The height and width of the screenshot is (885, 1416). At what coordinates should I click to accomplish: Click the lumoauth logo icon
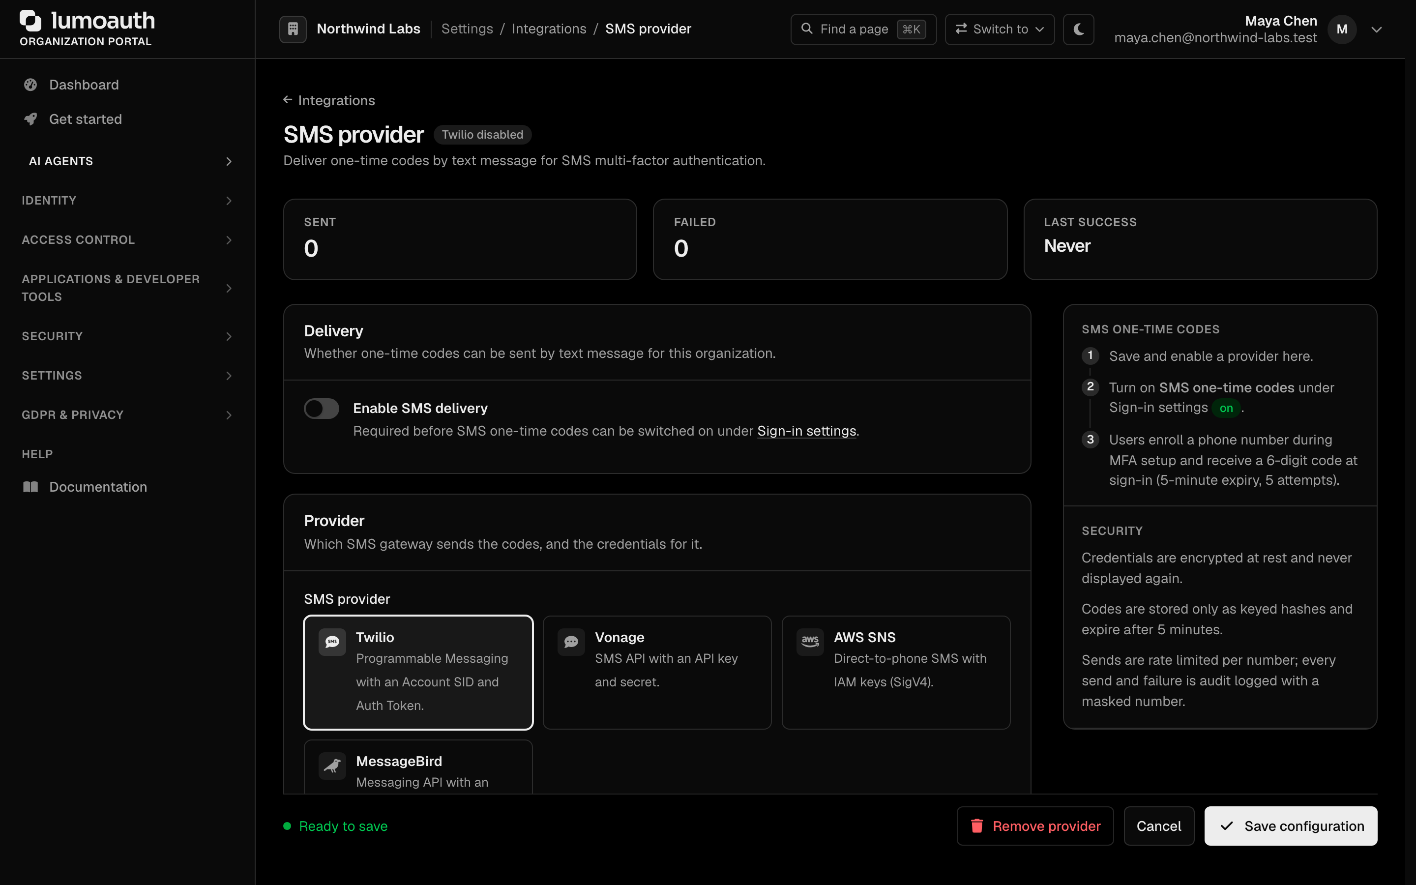30,21
